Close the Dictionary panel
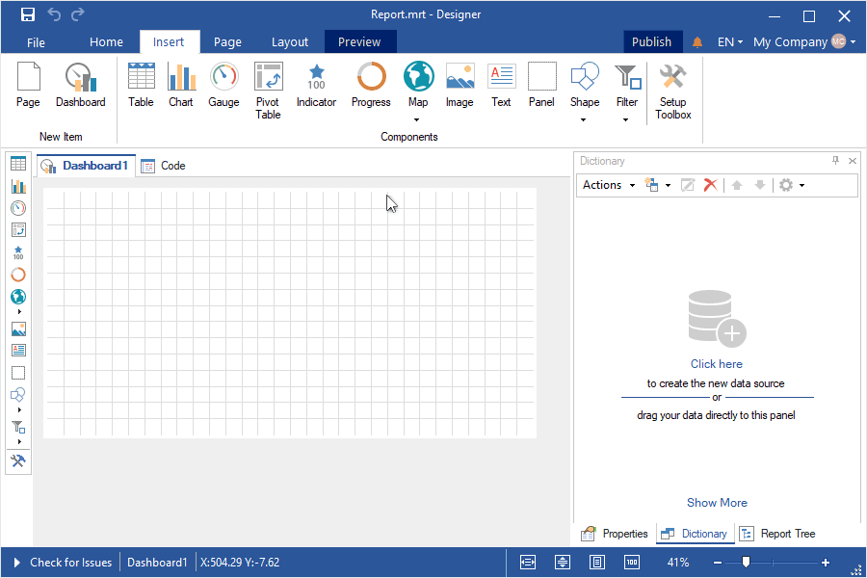The image size is (867, 578). [853, 161]
